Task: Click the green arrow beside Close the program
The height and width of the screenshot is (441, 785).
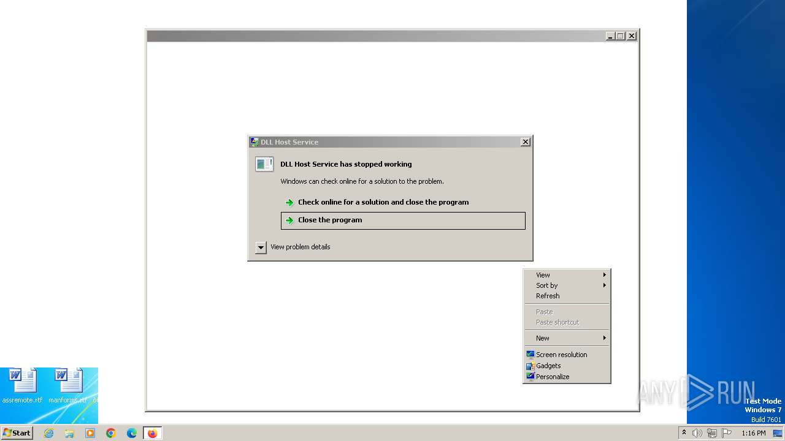Action: tap(289, 221)
